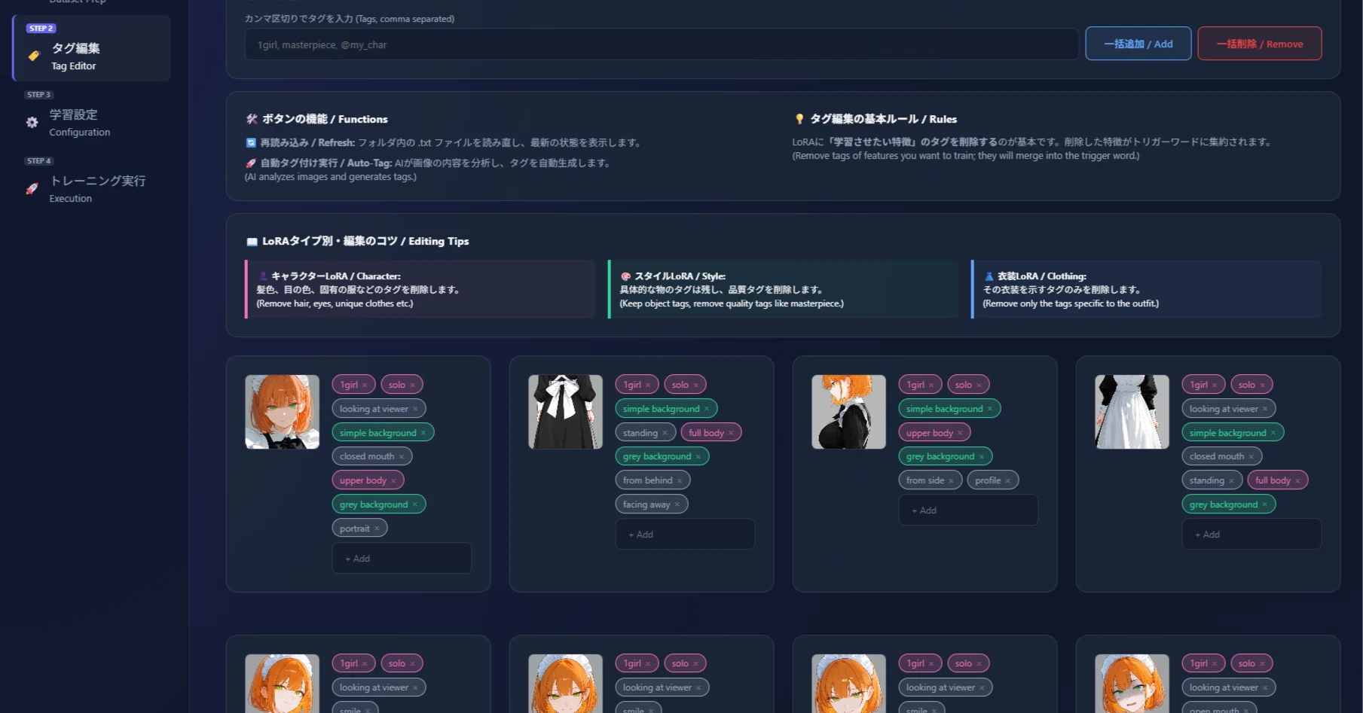This screenshot has width=1363, height=713.
Task: Delete upper body tag in the portrait card
Action: [x=393, y=480]
